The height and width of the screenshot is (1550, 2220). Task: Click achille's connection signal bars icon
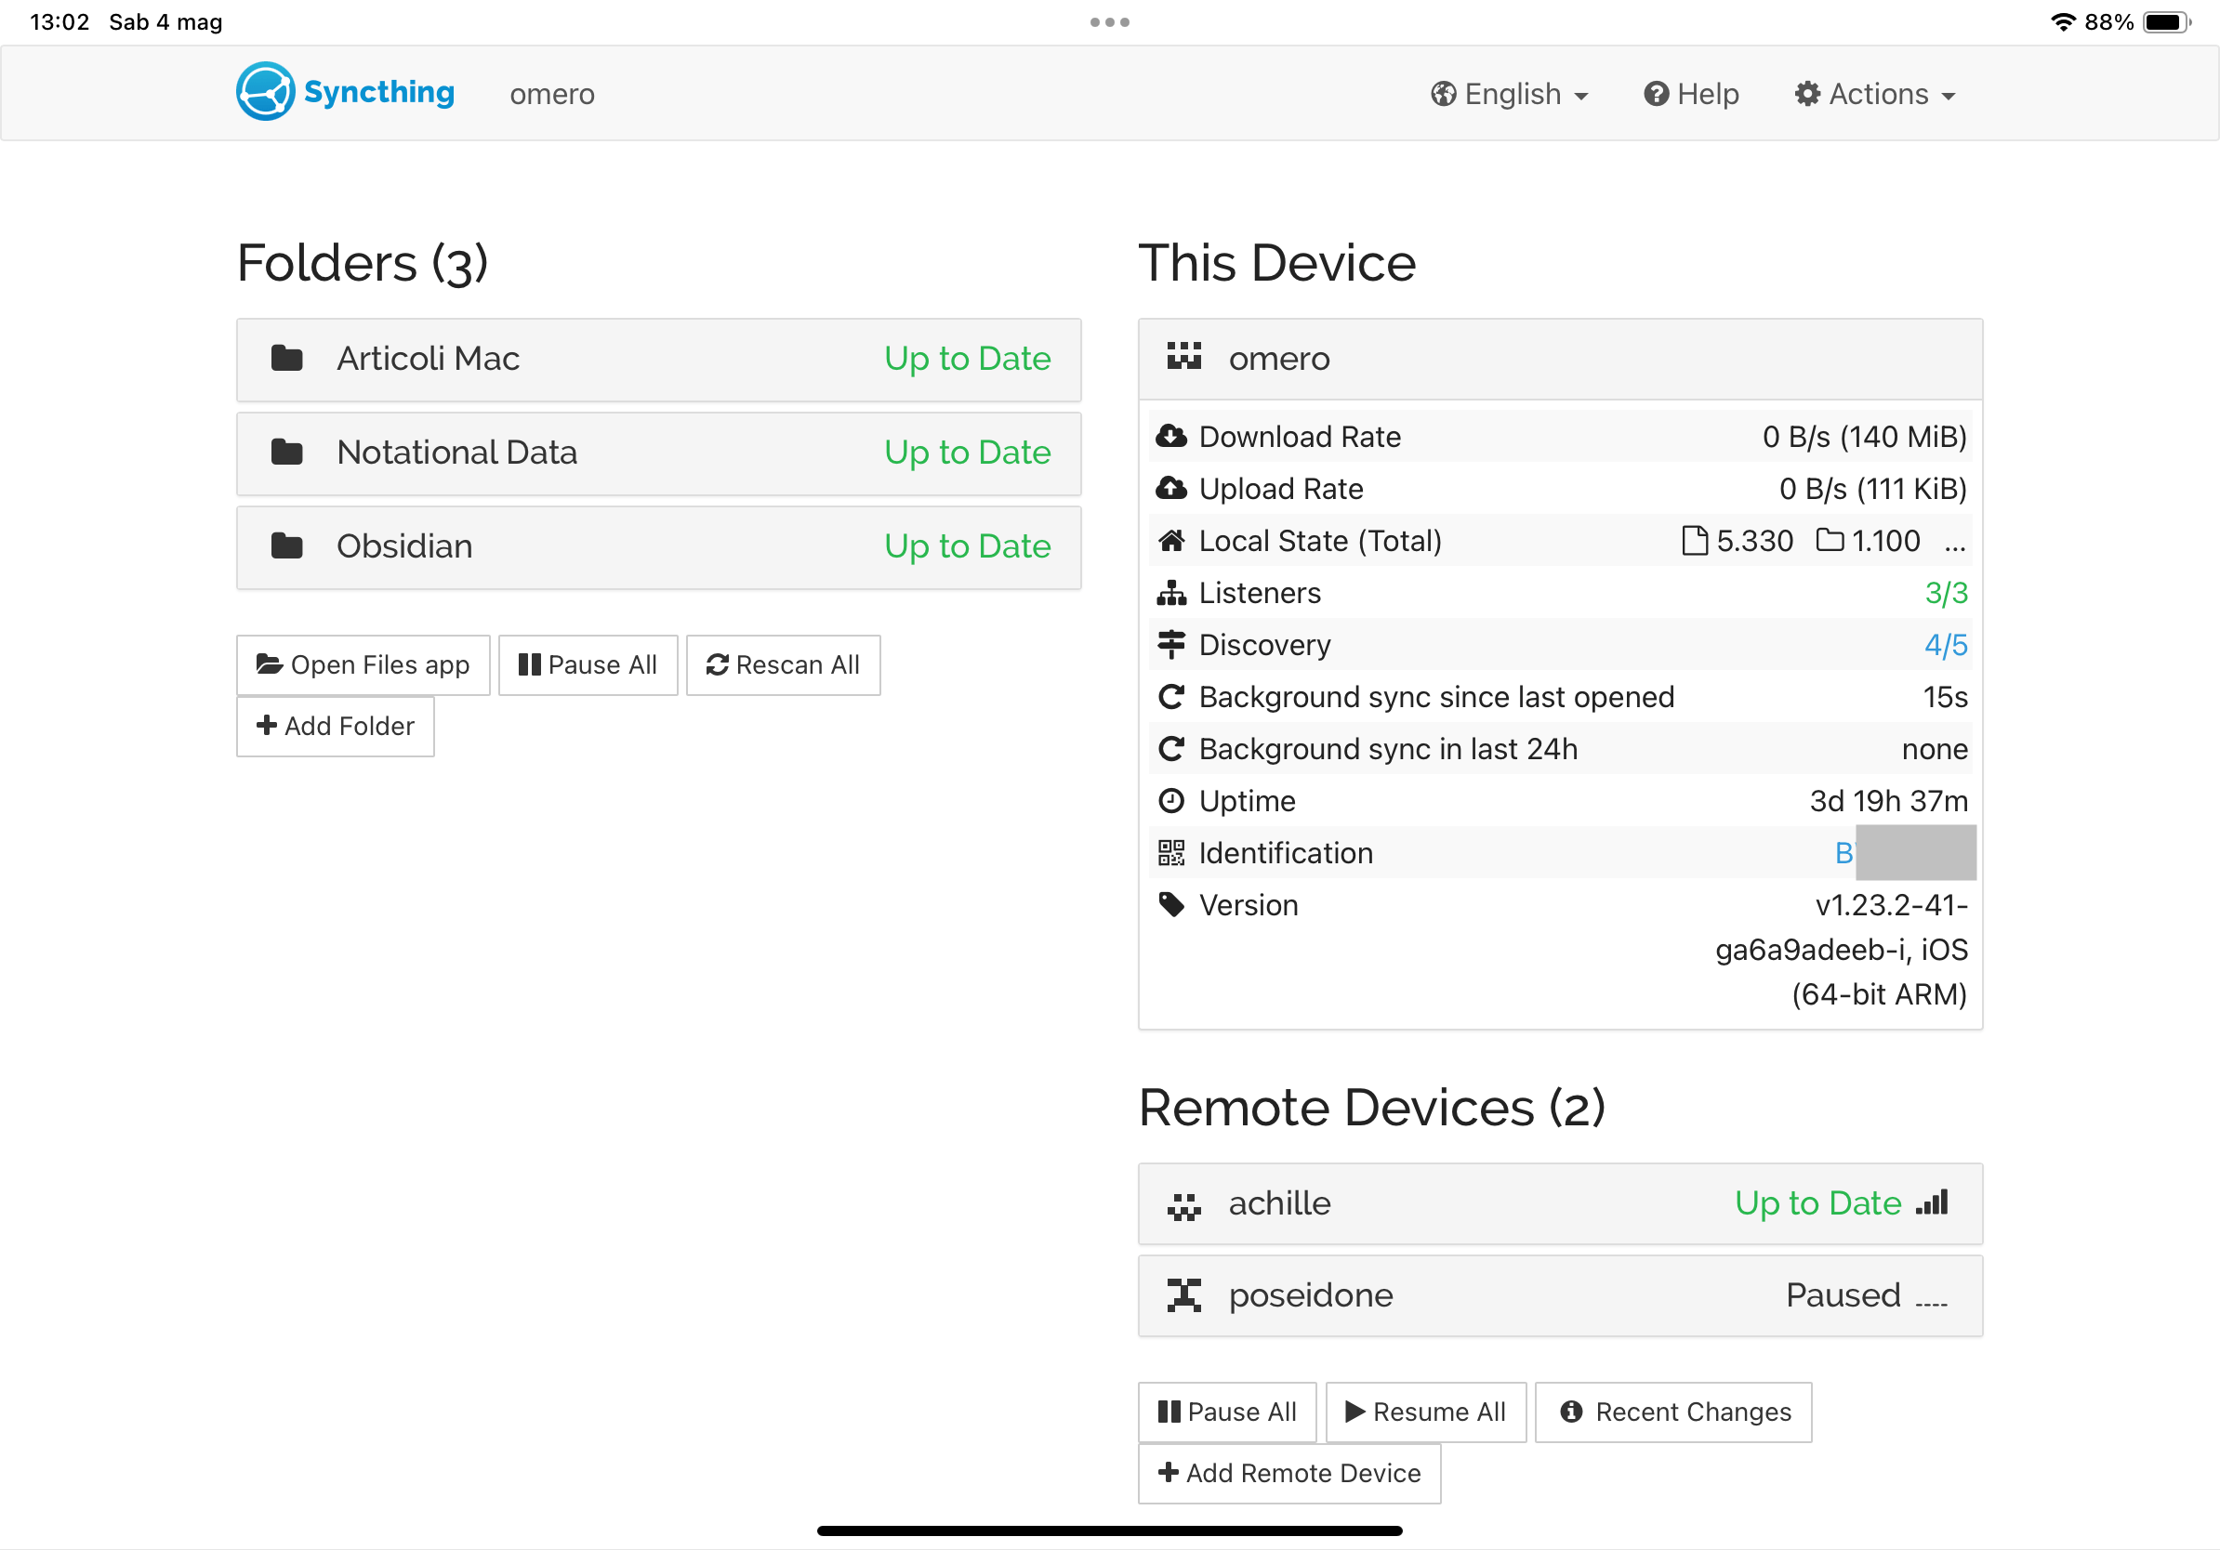click(x=1933, y=1203)
